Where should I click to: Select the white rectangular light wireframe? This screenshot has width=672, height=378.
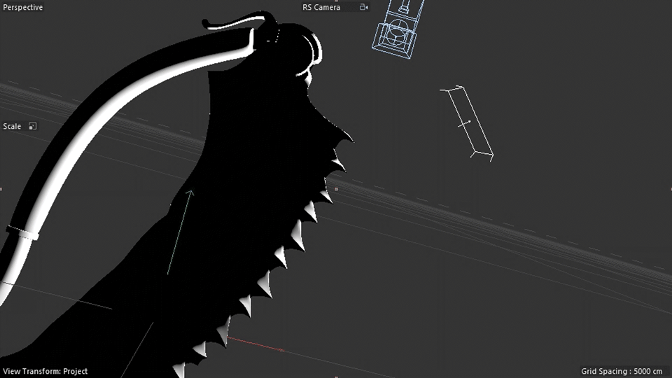tap(467, 123)
